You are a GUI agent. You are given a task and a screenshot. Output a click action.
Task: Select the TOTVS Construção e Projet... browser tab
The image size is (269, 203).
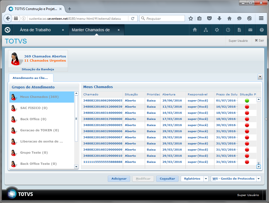point(36,9)
